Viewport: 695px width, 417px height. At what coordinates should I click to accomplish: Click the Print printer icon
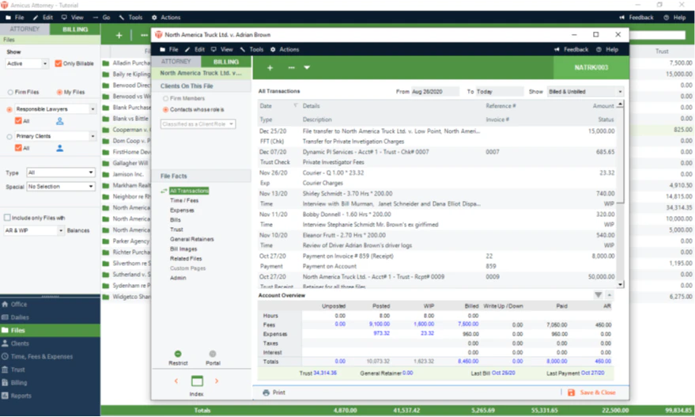point(266,392)
